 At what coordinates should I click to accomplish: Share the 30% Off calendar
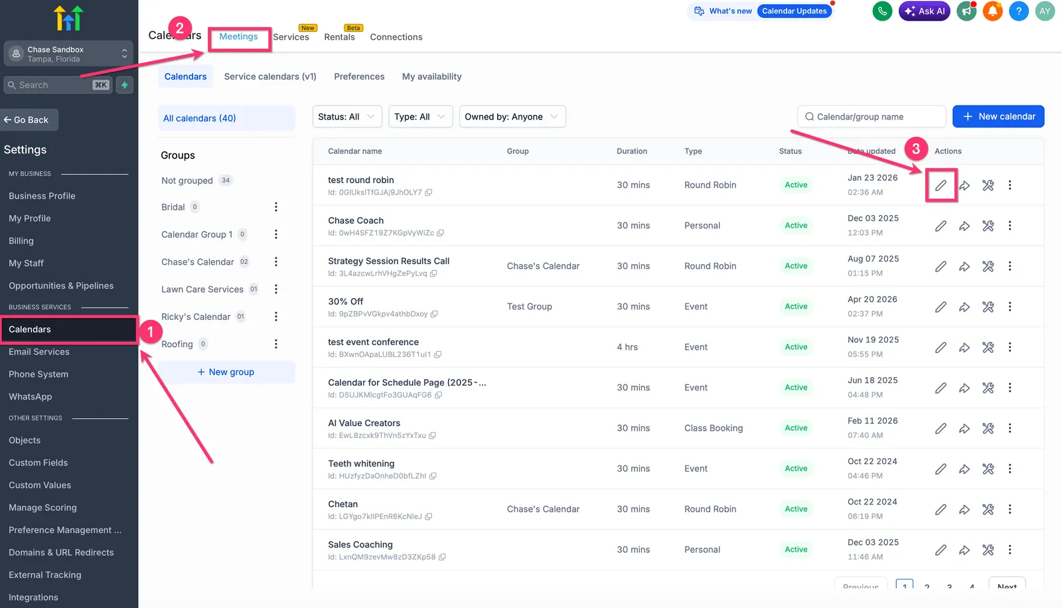(x=964, y=307)
